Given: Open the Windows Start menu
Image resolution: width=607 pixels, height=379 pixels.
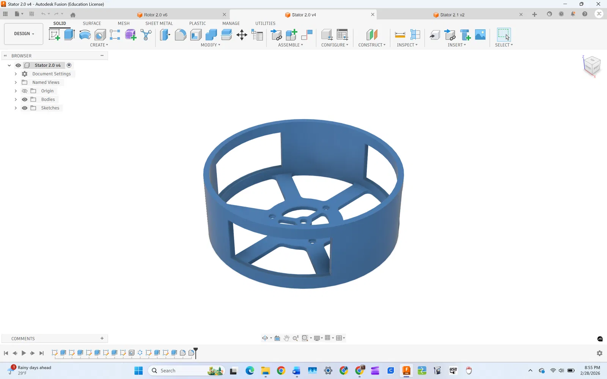Looking at the screenshot, I should pos(138,371).
